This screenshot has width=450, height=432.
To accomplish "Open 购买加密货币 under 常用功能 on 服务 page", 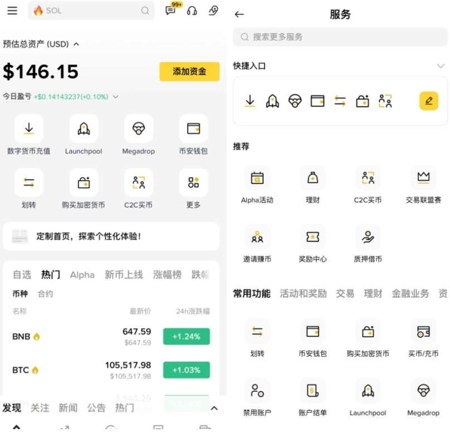I will click(x=368, y=331).
